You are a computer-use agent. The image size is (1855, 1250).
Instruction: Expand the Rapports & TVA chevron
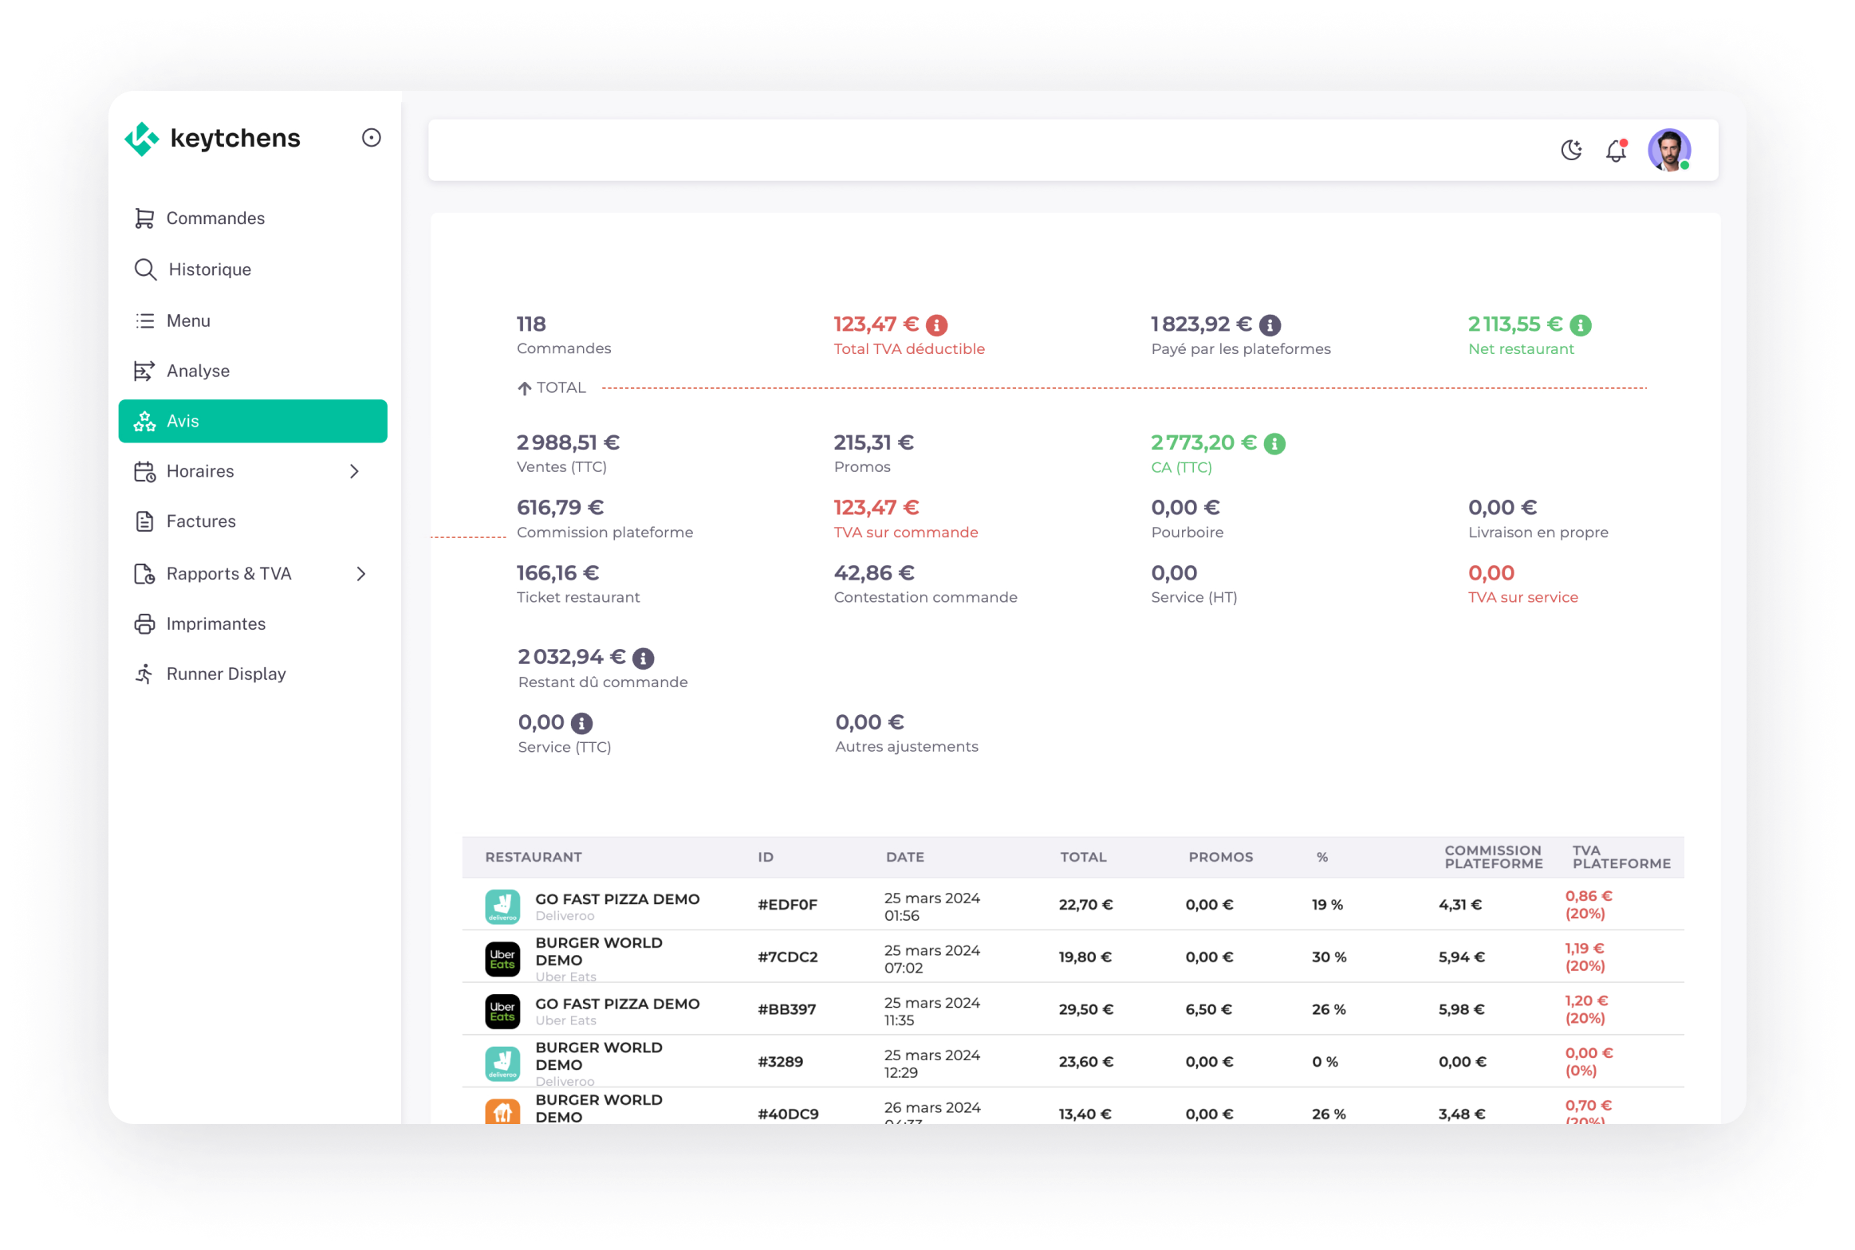click(x=360, y=574)
